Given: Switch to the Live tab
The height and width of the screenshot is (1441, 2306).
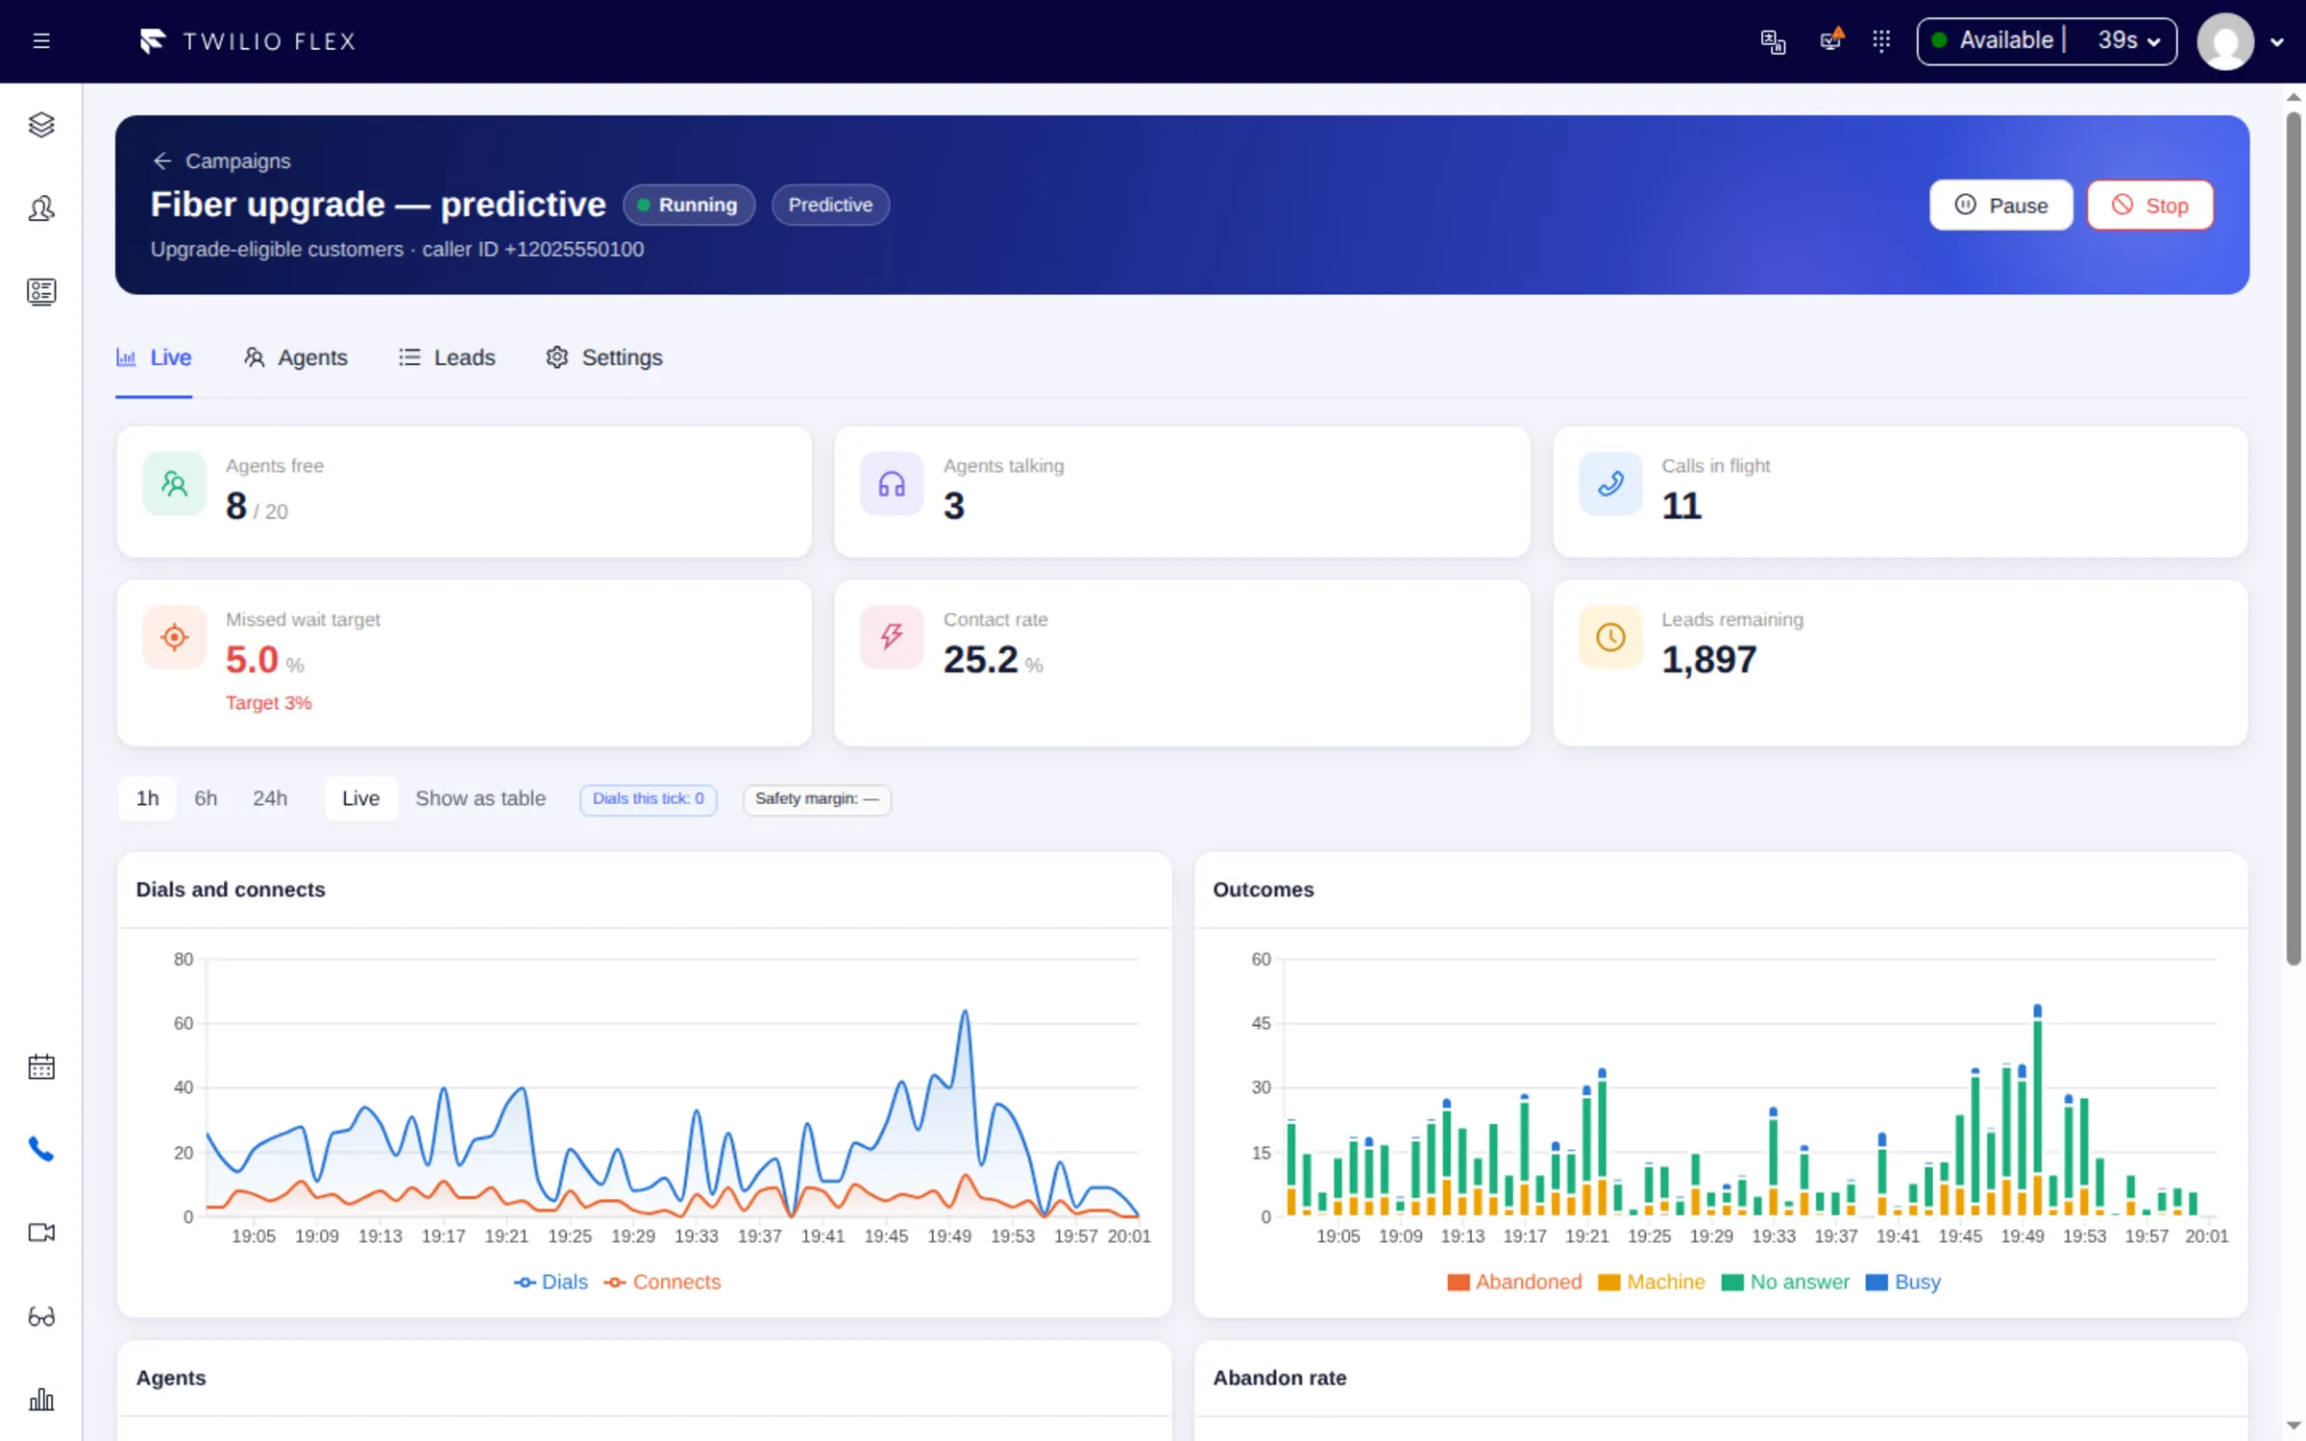Looking at the screenshot, I should tap(154, 357).
